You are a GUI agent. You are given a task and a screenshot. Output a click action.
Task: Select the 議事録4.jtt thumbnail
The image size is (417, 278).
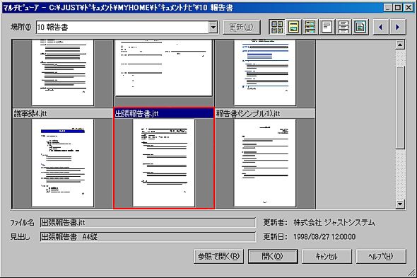click(x=62, y=158)
